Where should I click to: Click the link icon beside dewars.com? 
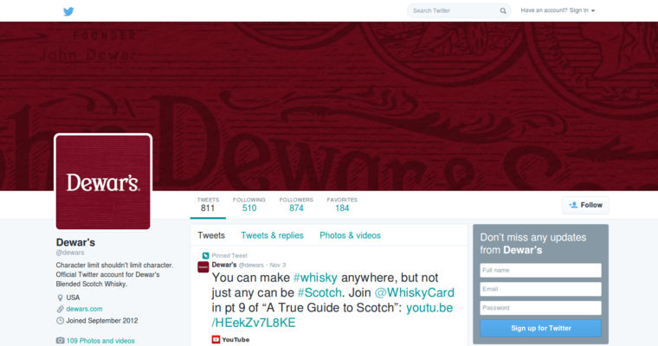(x=60, y=309)
